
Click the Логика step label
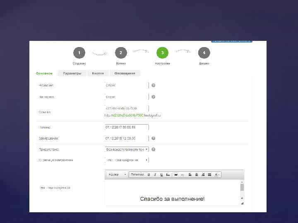coord(121,63)
